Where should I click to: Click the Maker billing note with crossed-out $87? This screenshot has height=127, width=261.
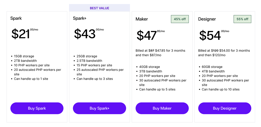pos(161,53)
